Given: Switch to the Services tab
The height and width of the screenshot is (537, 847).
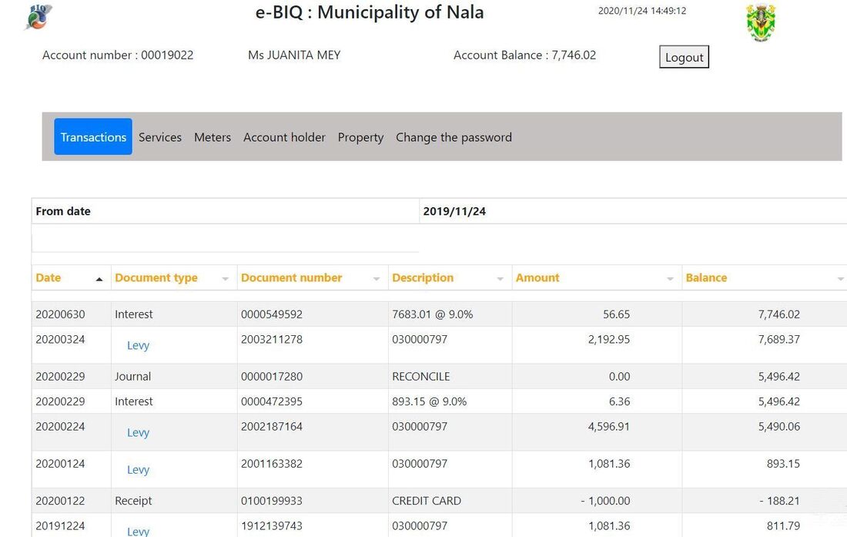Looking at the screenshot, I should coord(160,137).
